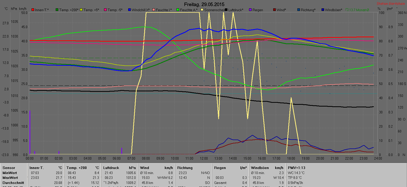Click the dark green Temp. +200 legend swatch
This screenshot has height=187, width=407.
tap(57, 10)
